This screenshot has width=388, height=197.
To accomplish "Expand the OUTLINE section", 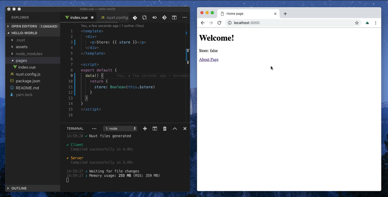I will [19, 188].
